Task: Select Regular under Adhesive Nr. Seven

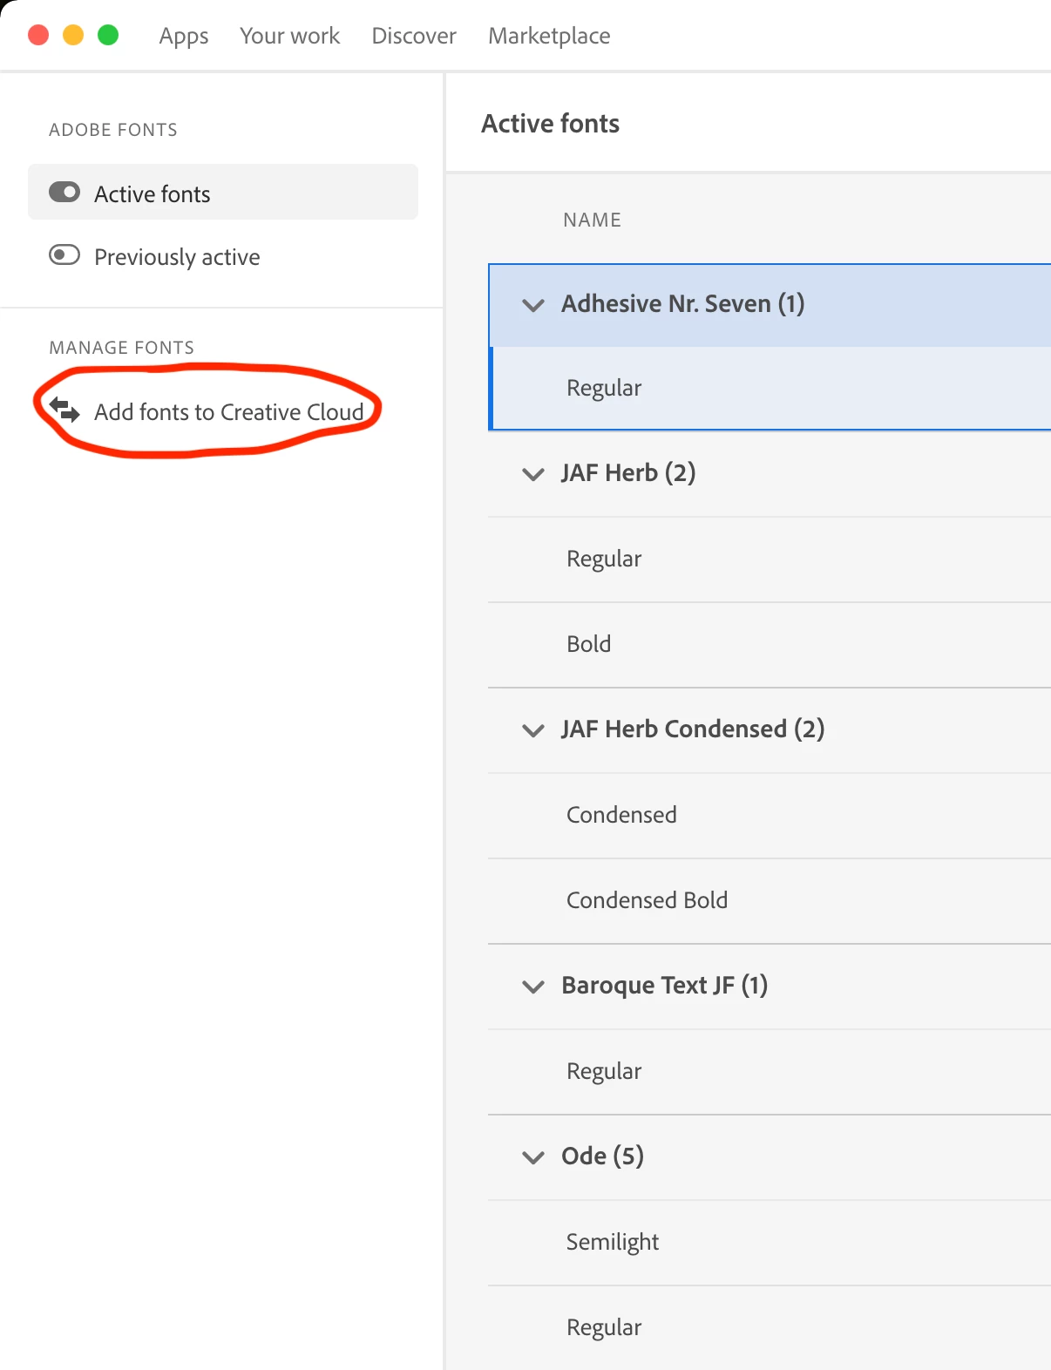Action: [x=770, y=388]
